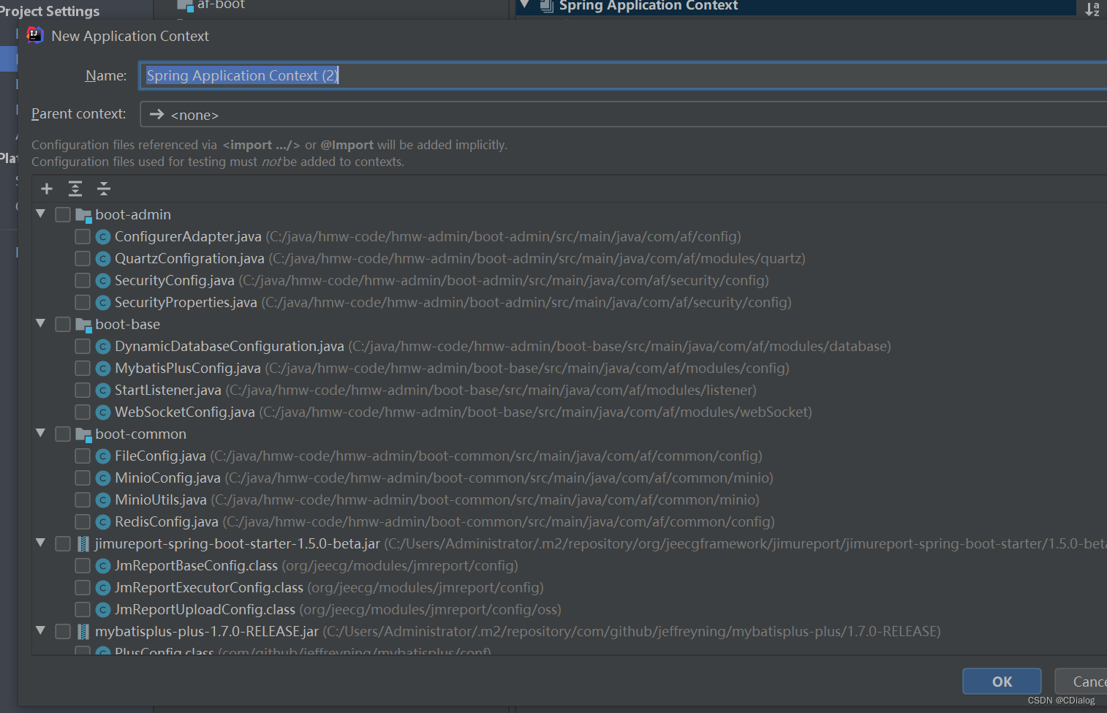Open Project Settings section in background window
This screenshot has width=1107, height=713.
pos(50,11)
